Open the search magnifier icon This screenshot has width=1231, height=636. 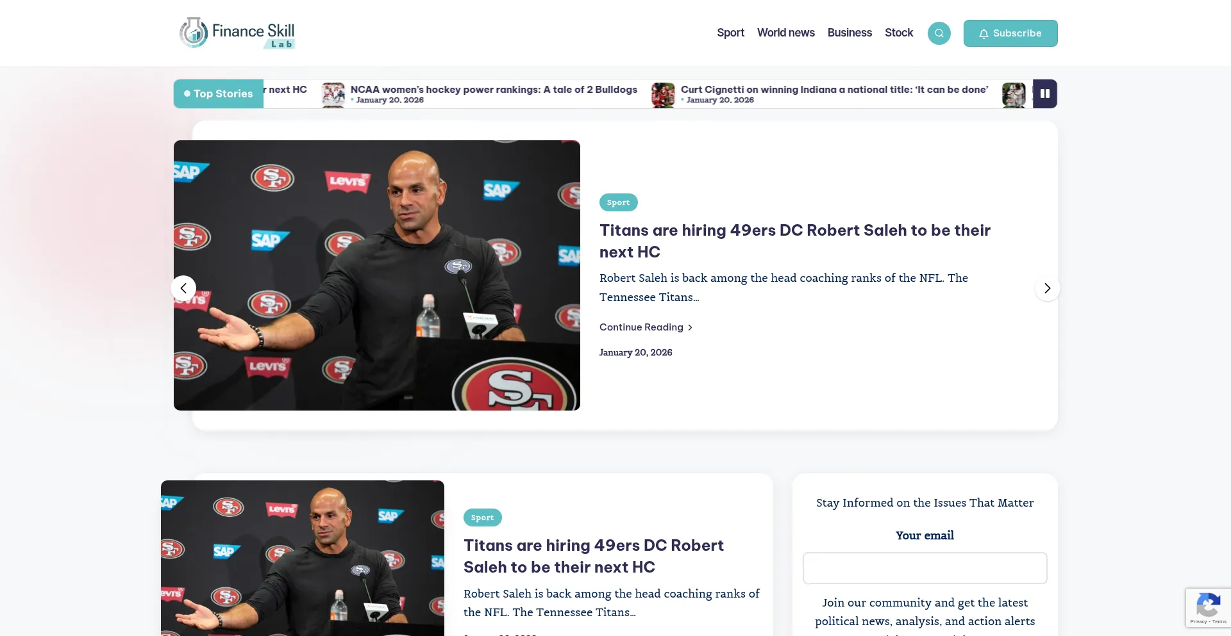click(x=939, y=33)
